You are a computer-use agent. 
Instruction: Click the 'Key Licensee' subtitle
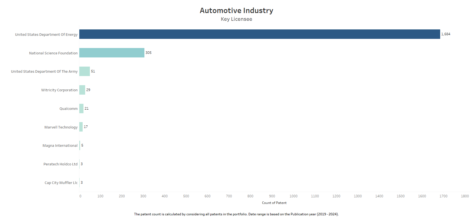coord(236,19)
